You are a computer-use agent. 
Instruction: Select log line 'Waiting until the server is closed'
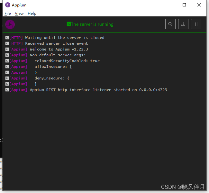65,38
